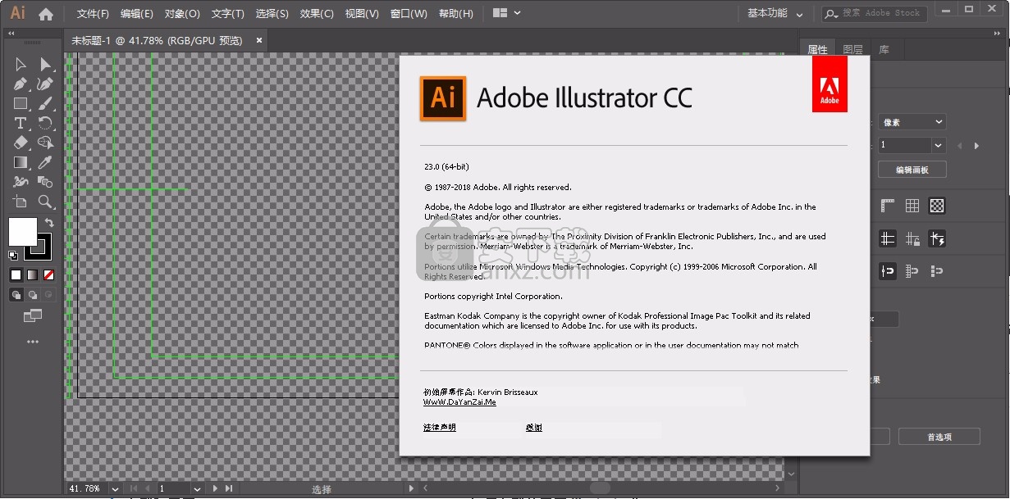Close the 未标题-1 document tab
1010x499 pixels.
(259, 39)
